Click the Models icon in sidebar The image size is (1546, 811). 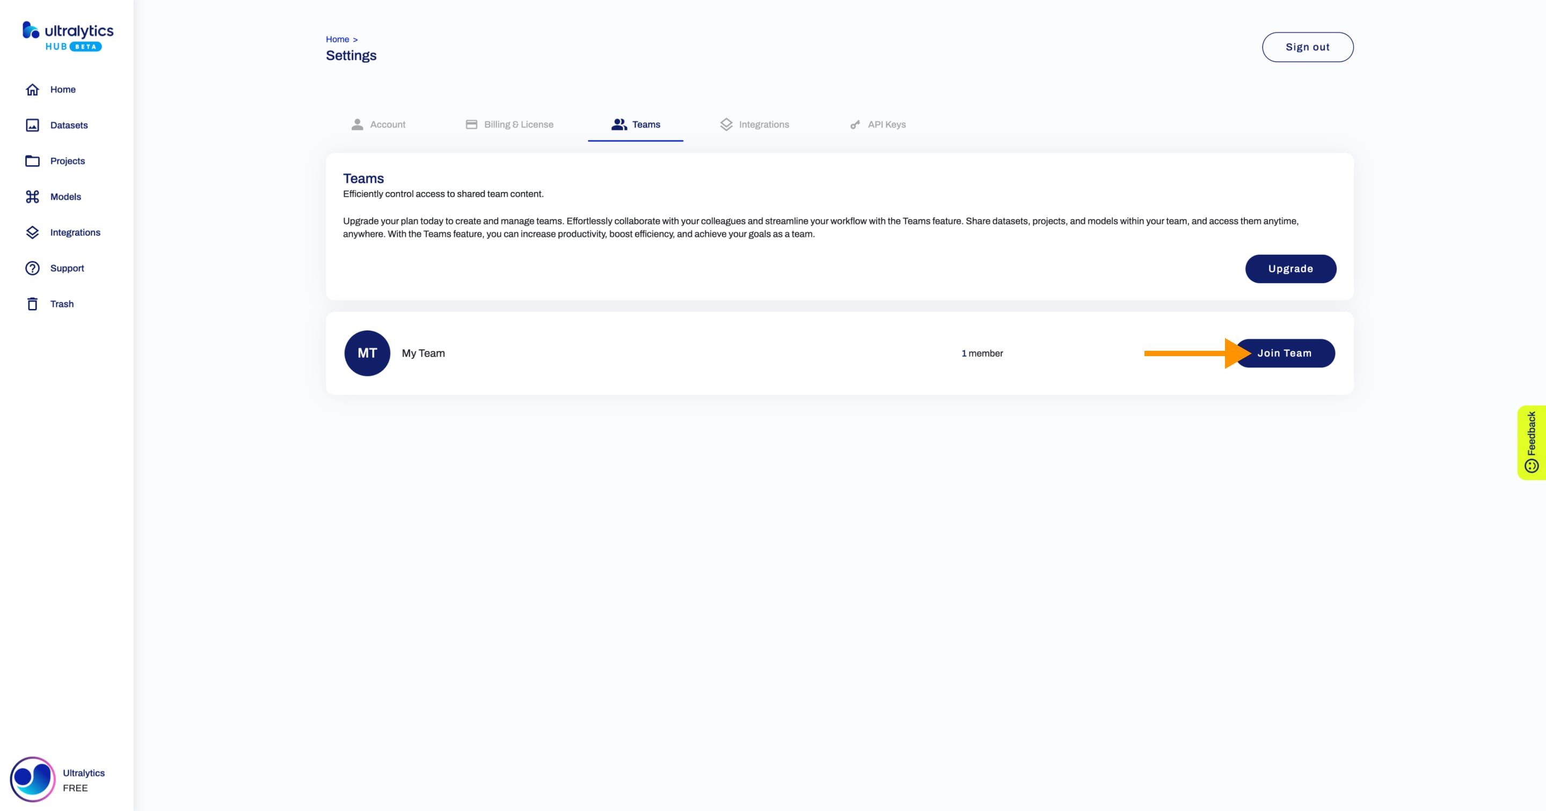(32, 196)
